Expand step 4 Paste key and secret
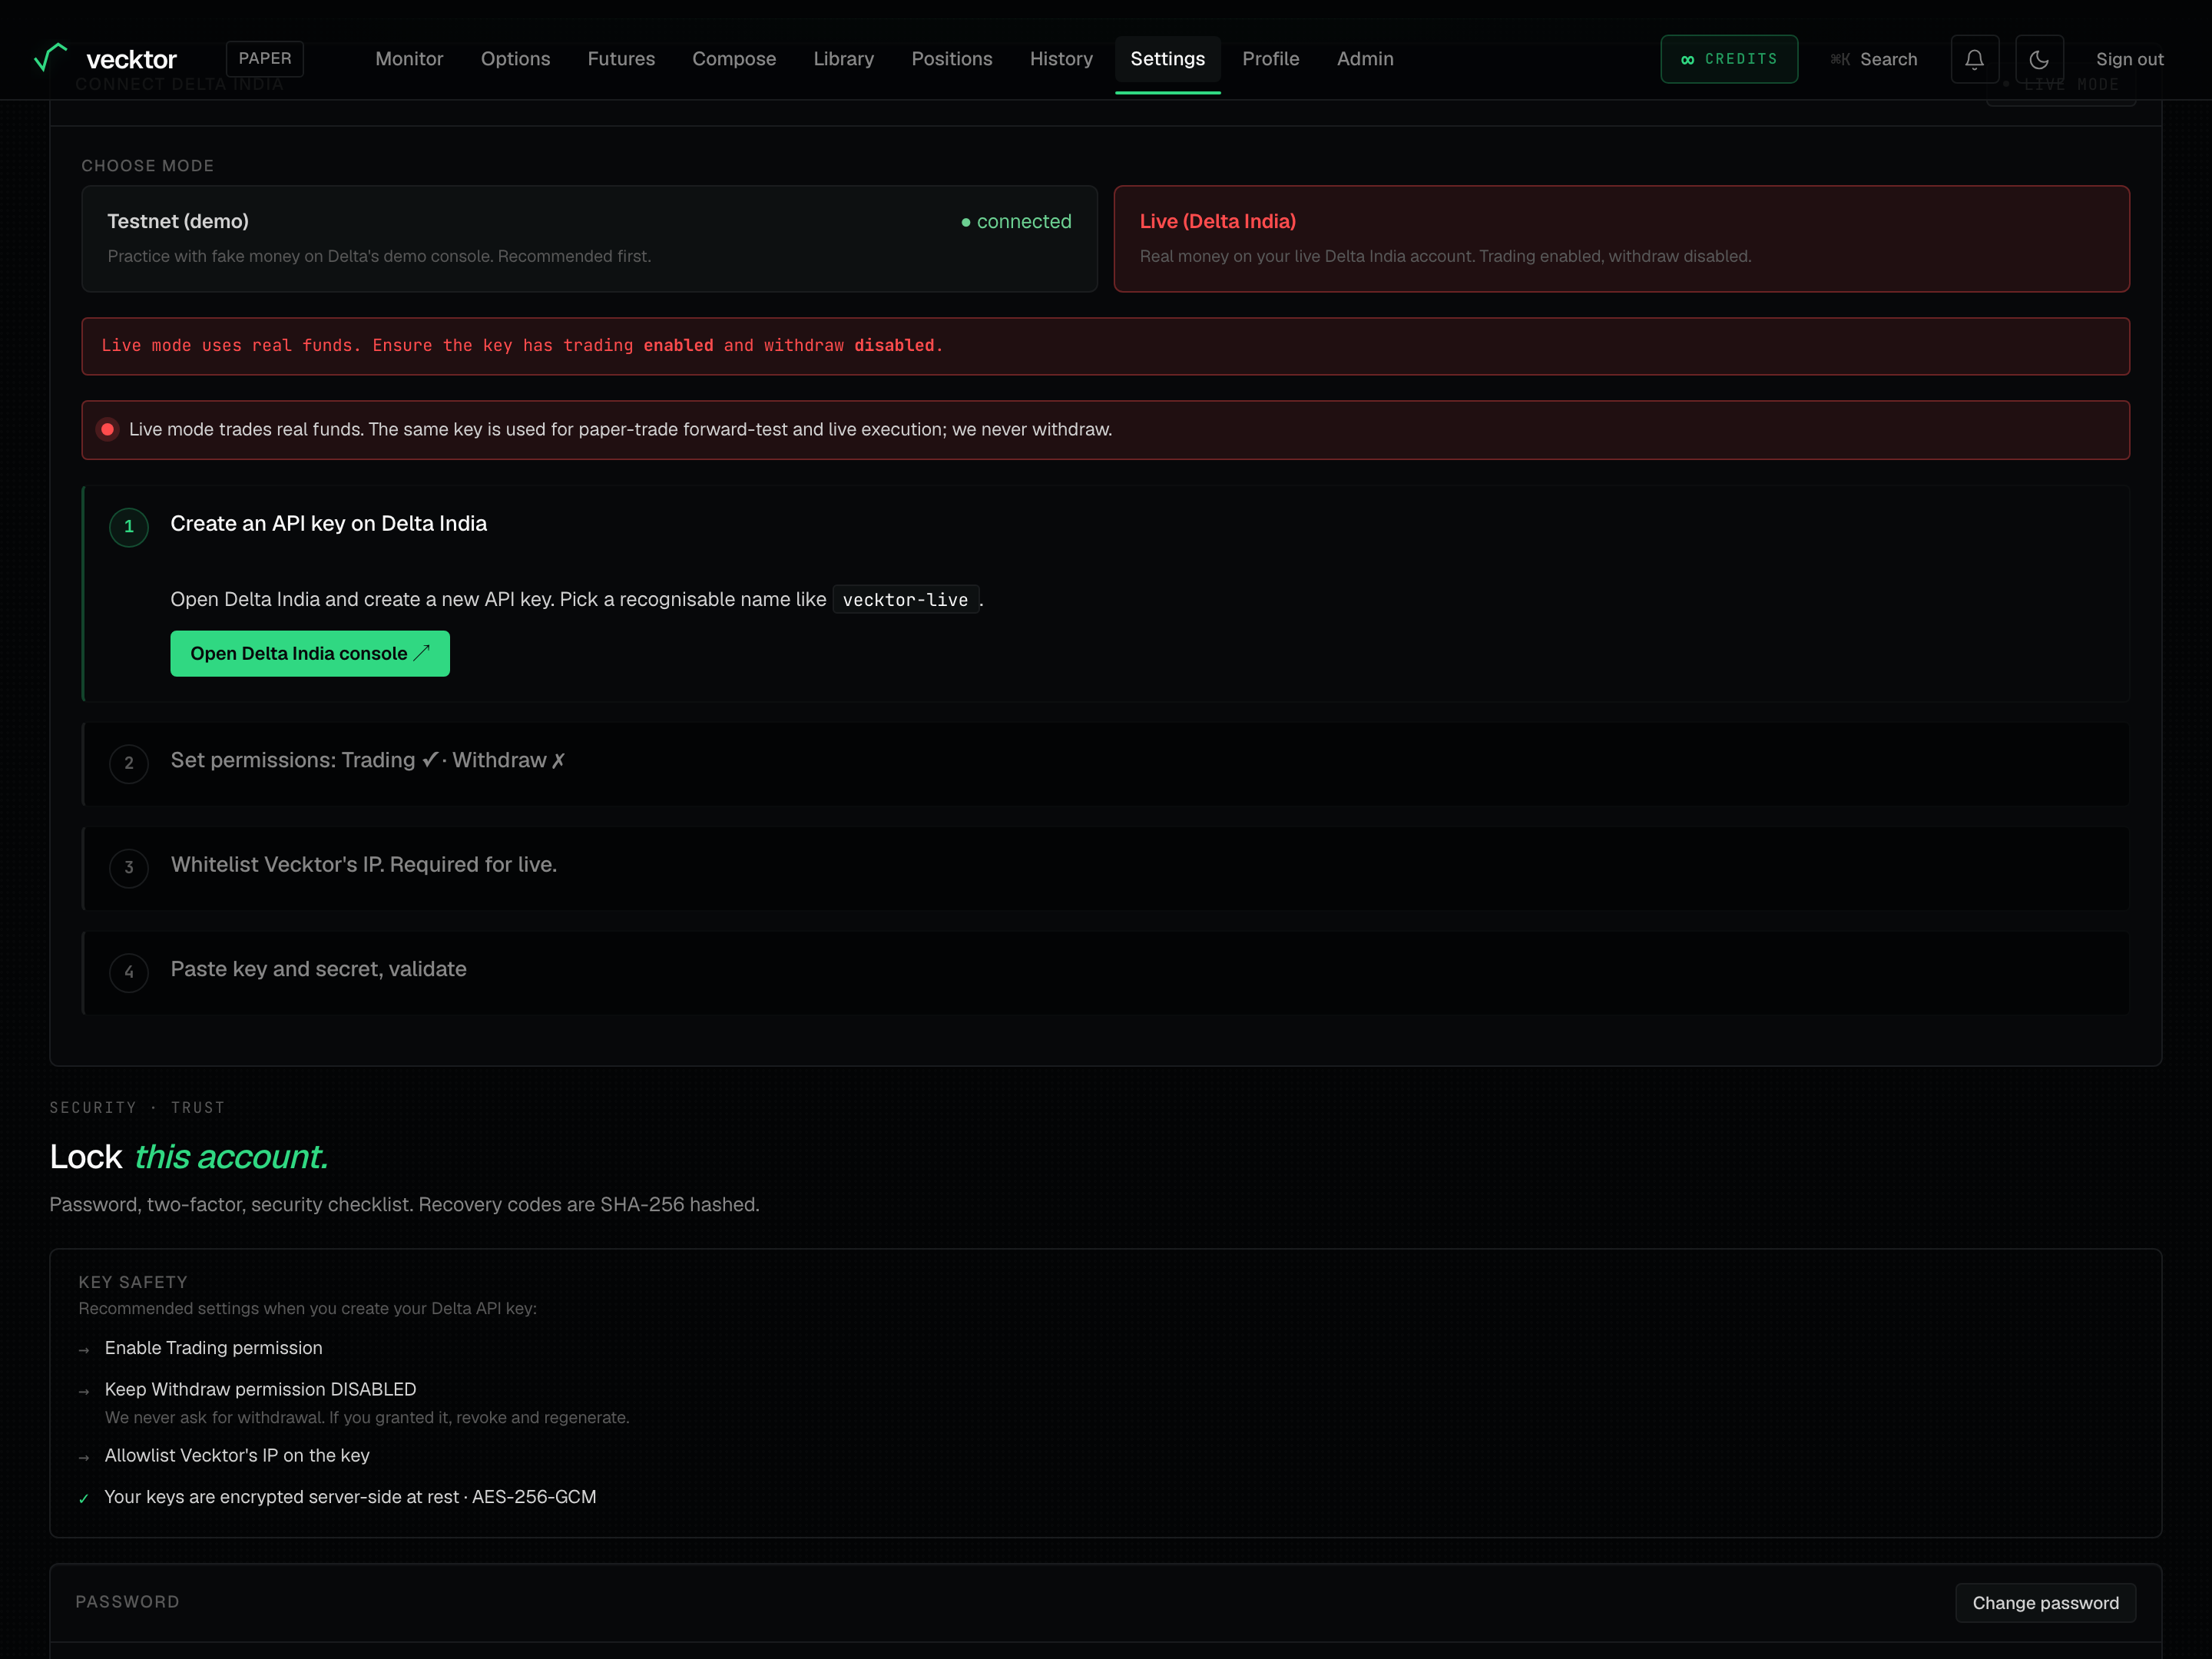Screen dimensions: 2212x1659 click(x=1105, y=972)
